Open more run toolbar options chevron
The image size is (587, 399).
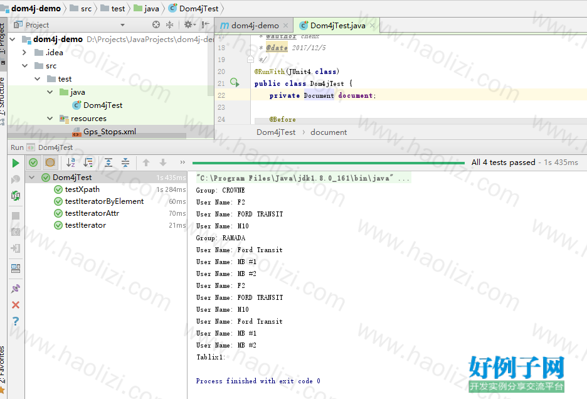182,162
